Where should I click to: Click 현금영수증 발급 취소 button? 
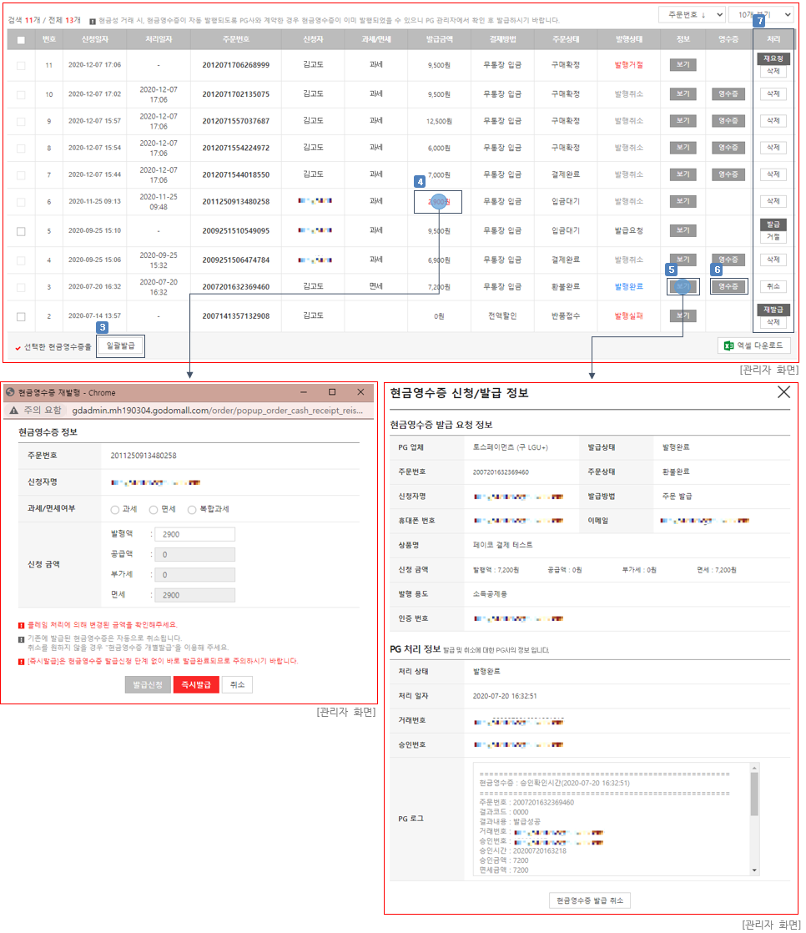click(x=590, y=900)
